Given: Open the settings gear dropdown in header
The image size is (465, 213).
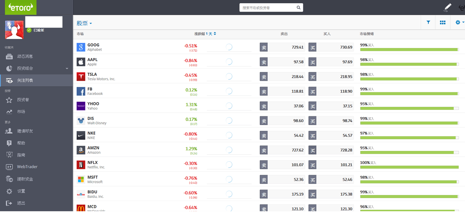Looking at the screenshot, I should pos(460,23).
